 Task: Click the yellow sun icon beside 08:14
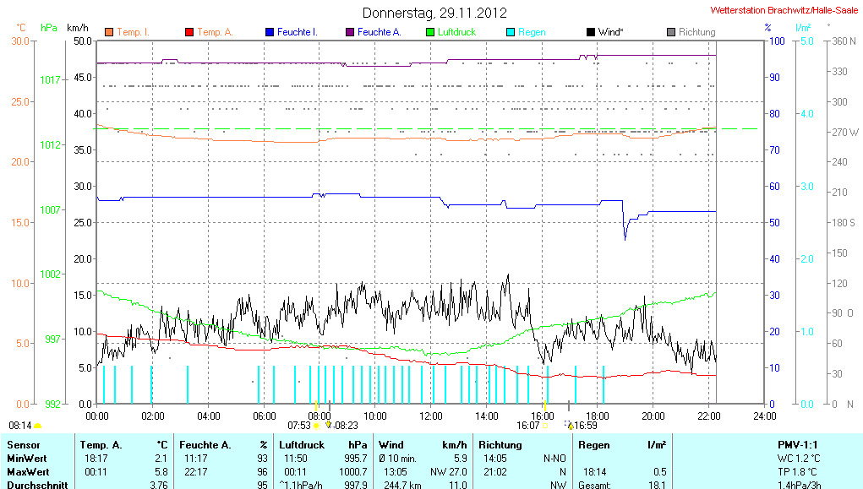(x=38, y=427)
